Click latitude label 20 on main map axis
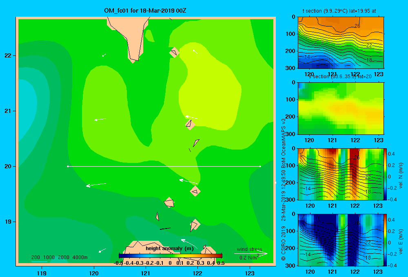The image size is (408, 277). click(8, 166)
